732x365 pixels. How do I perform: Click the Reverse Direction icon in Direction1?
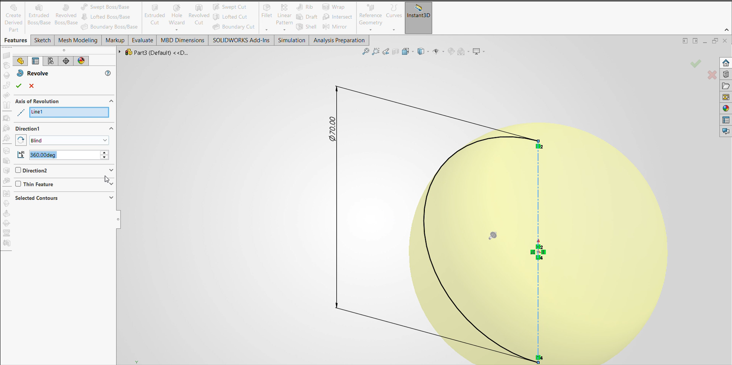[x=21, y=140]
